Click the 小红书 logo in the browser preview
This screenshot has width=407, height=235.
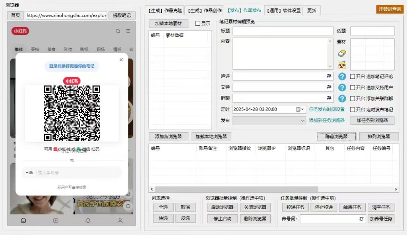click(x=20, y=31)
